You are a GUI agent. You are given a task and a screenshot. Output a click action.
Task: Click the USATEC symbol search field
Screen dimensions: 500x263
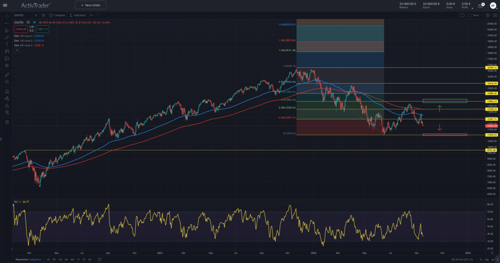pyautogui.click(x=22, y=15)
